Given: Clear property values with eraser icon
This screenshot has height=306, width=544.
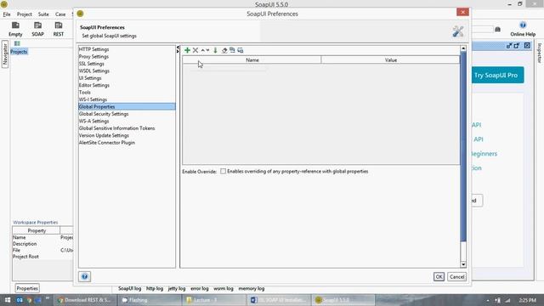Looking at the screenshot, I should point(224,50).
